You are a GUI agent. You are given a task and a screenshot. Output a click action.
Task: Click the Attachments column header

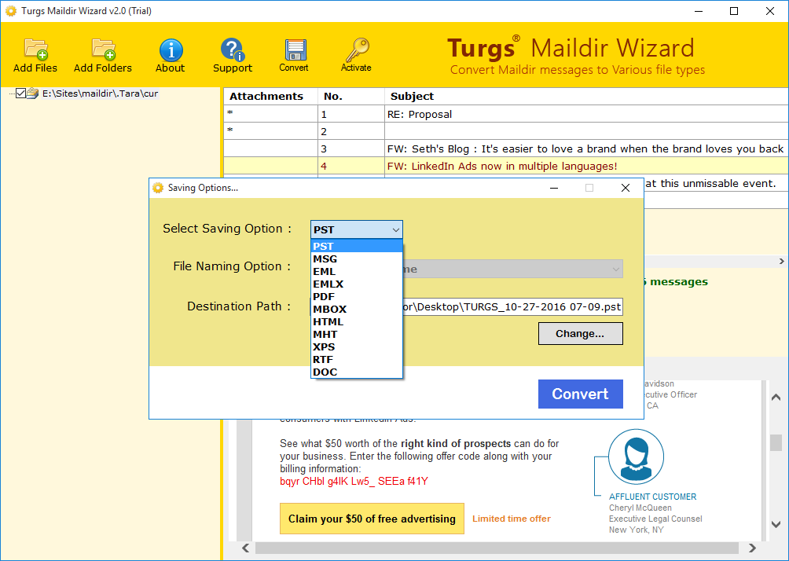coord(270,96)
